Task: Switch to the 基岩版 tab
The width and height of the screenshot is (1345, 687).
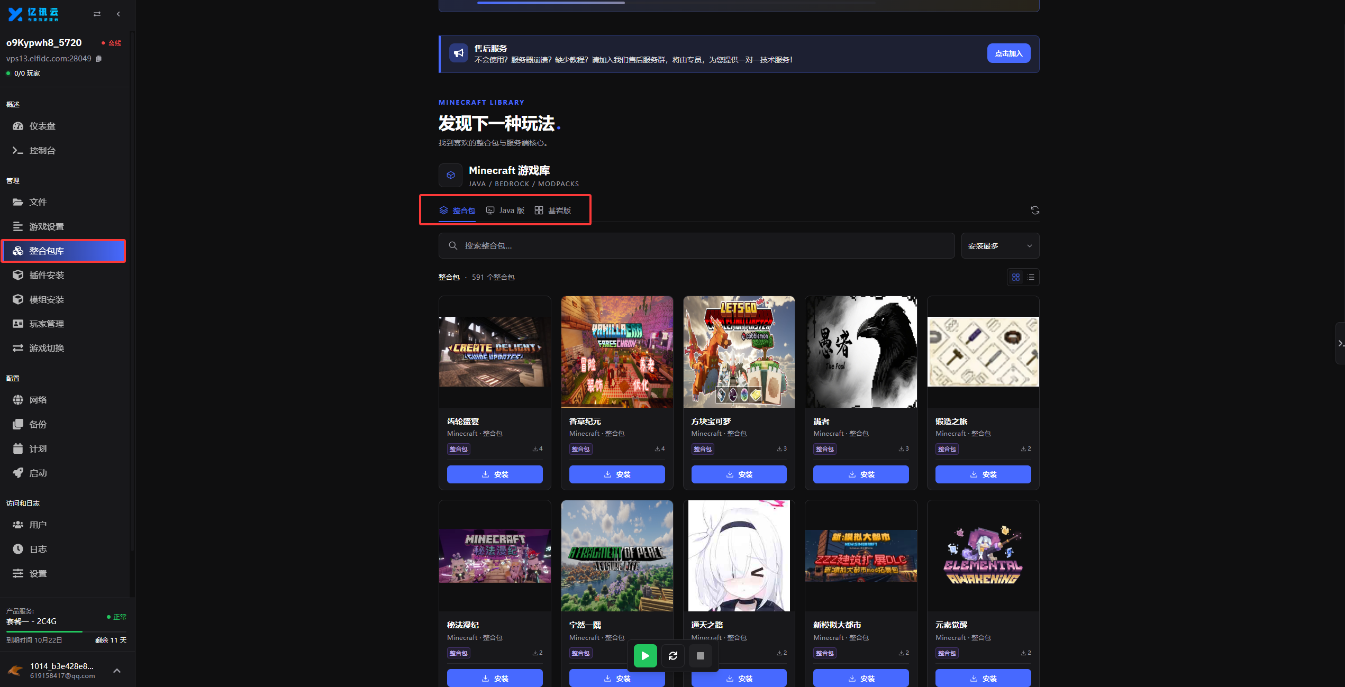Action: 553,210
